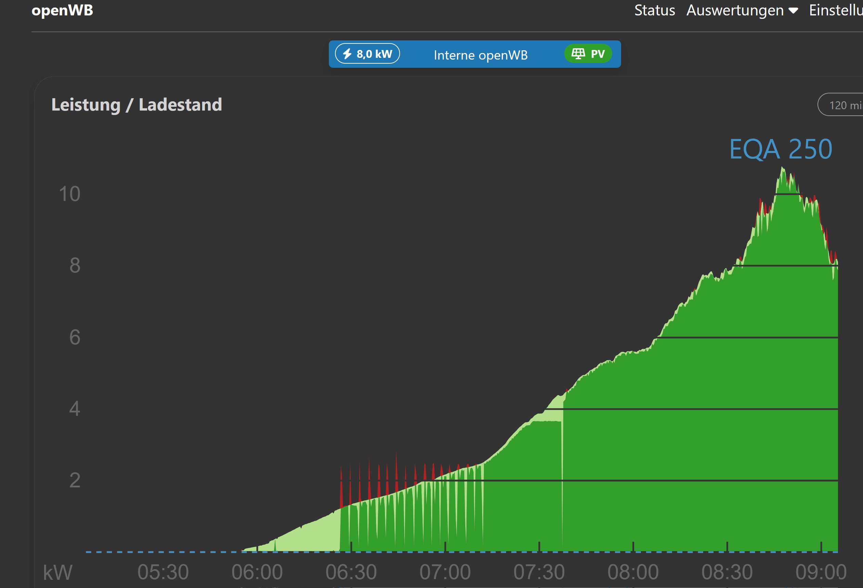Click the Interne openWB charge point title

pyautogui.click(x=480, y=55)
